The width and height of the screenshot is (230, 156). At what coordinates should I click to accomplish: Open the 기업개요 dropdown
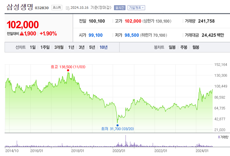click(x=136, y=8)
